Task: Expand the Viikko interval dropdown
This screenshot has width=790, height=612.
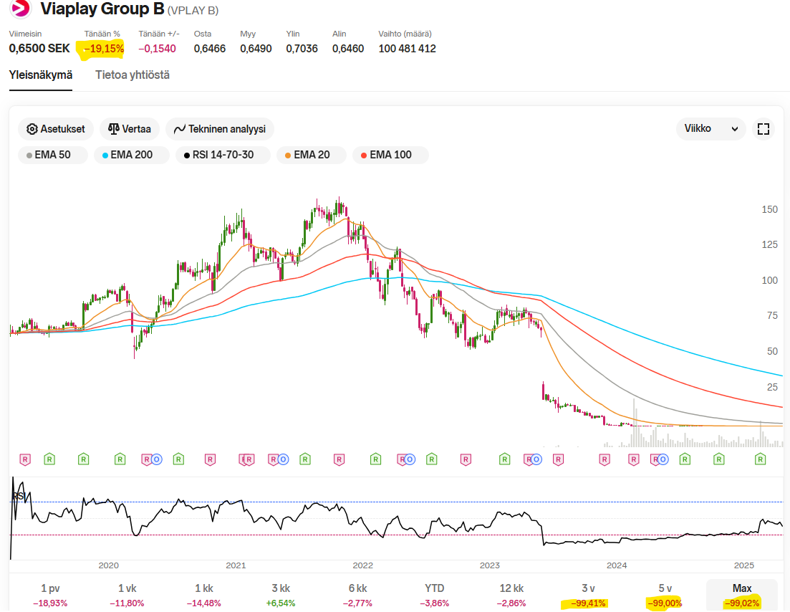Action: [710, 129]
